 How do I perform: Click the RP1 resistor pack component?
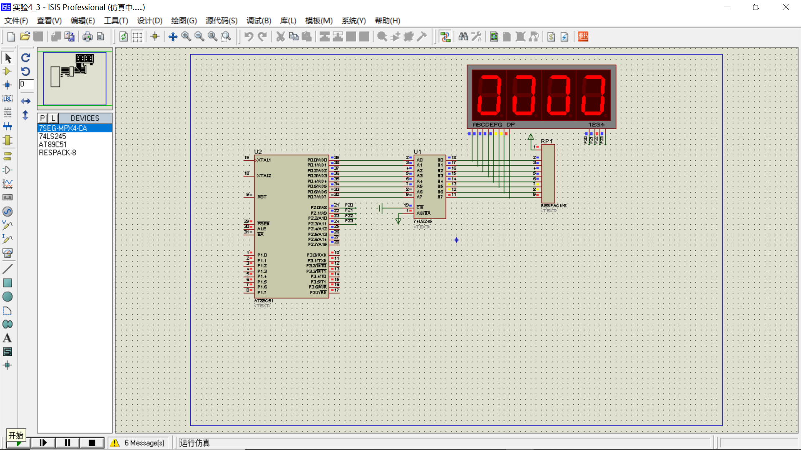(x=548, y=174)
